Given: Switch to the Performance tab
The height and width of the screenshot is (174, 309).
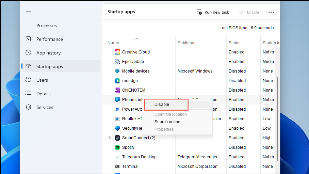Looking at the screenshot, I should point(61,39).
